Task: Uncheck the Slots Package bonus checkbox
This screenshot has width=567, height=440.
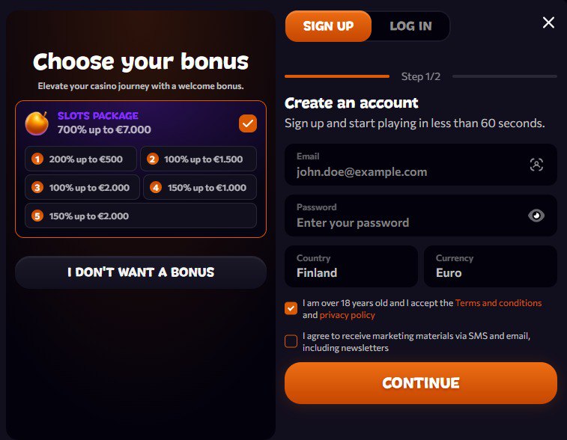Action: 247,123
